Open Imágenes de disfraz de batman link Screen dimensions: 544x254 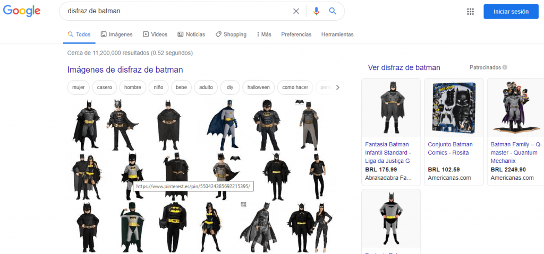125,69
